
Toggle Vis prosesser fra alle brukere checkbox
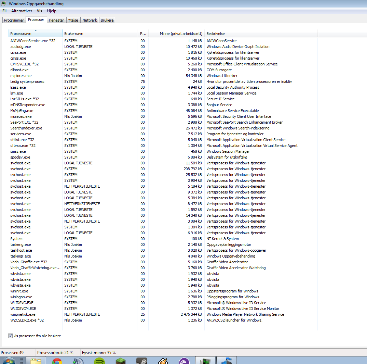point(10,336)
